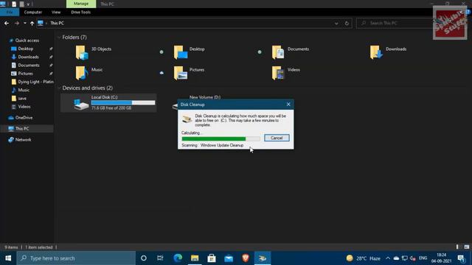The height and width of the screenshot is (265, 472).
Task: Open the Computer ribbon tab
Action: coord(32,12)
